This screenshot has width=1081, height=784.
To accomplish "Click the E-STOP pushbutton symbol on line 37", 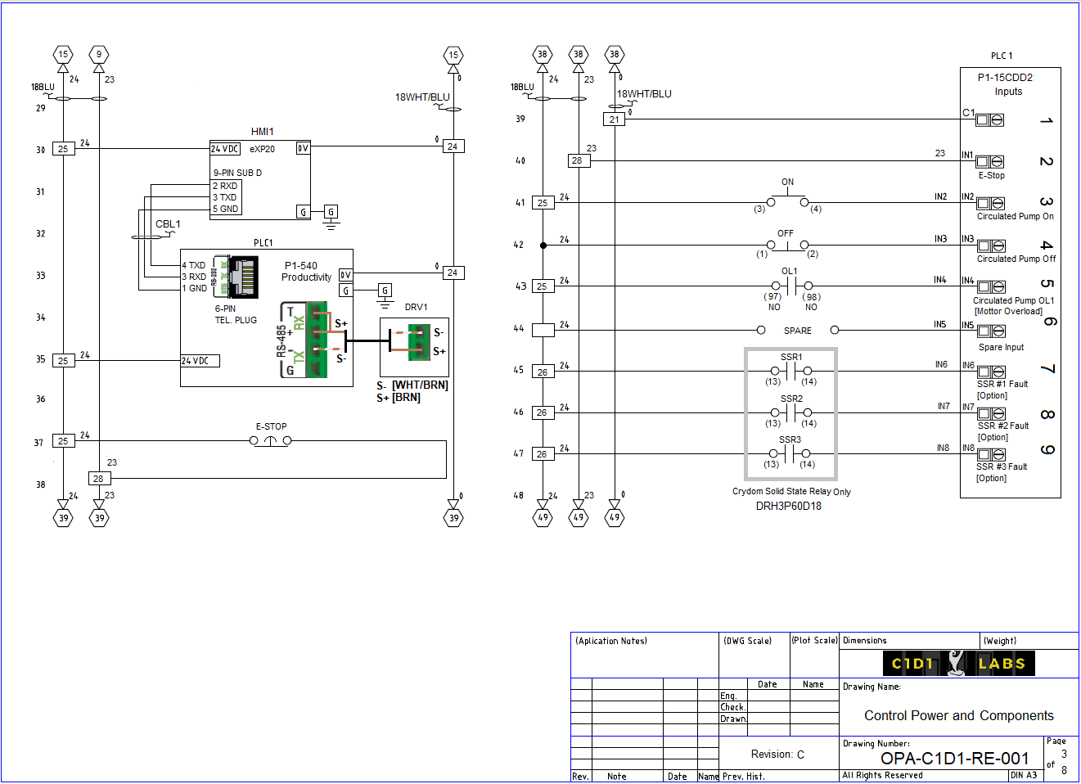I will [270, 440].
